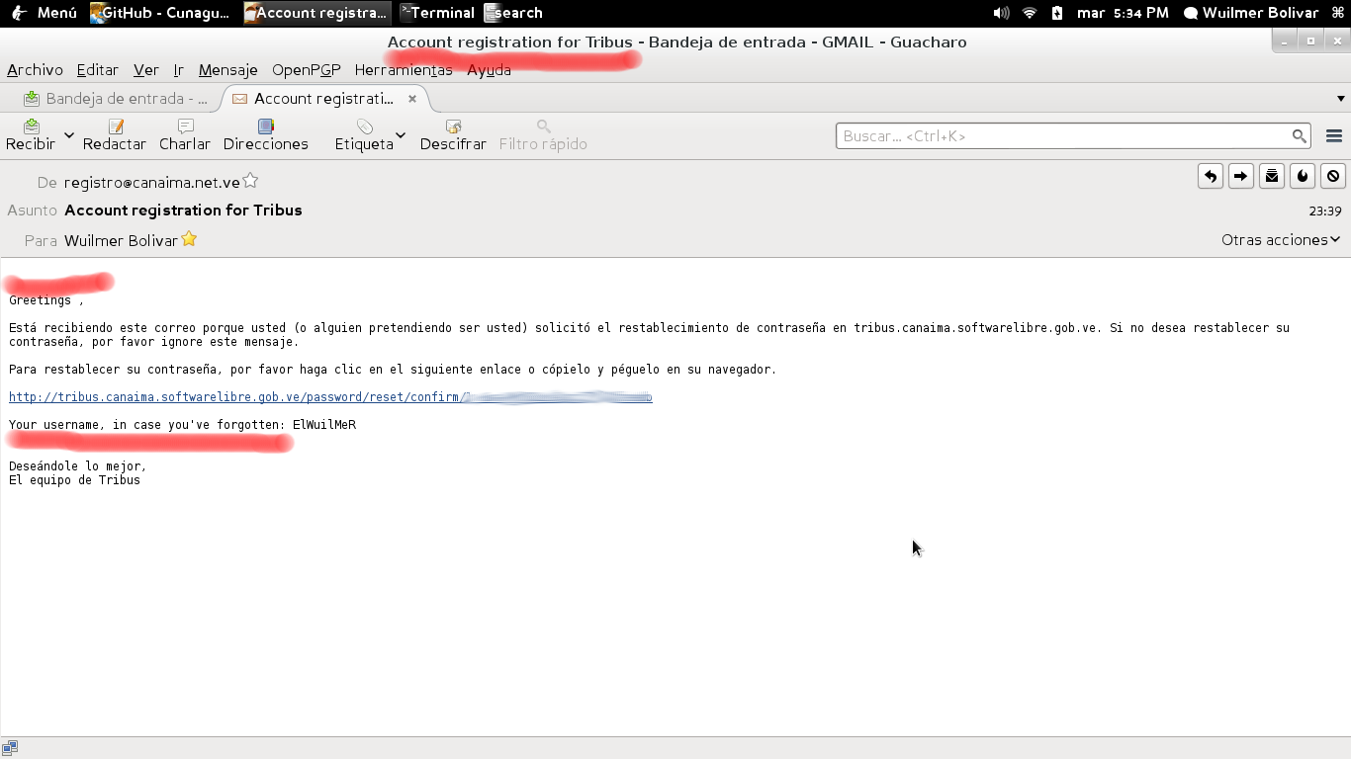
Task: Toggle the star next to registro@canaima.net.ve
Action: click(x=250, y=181)
